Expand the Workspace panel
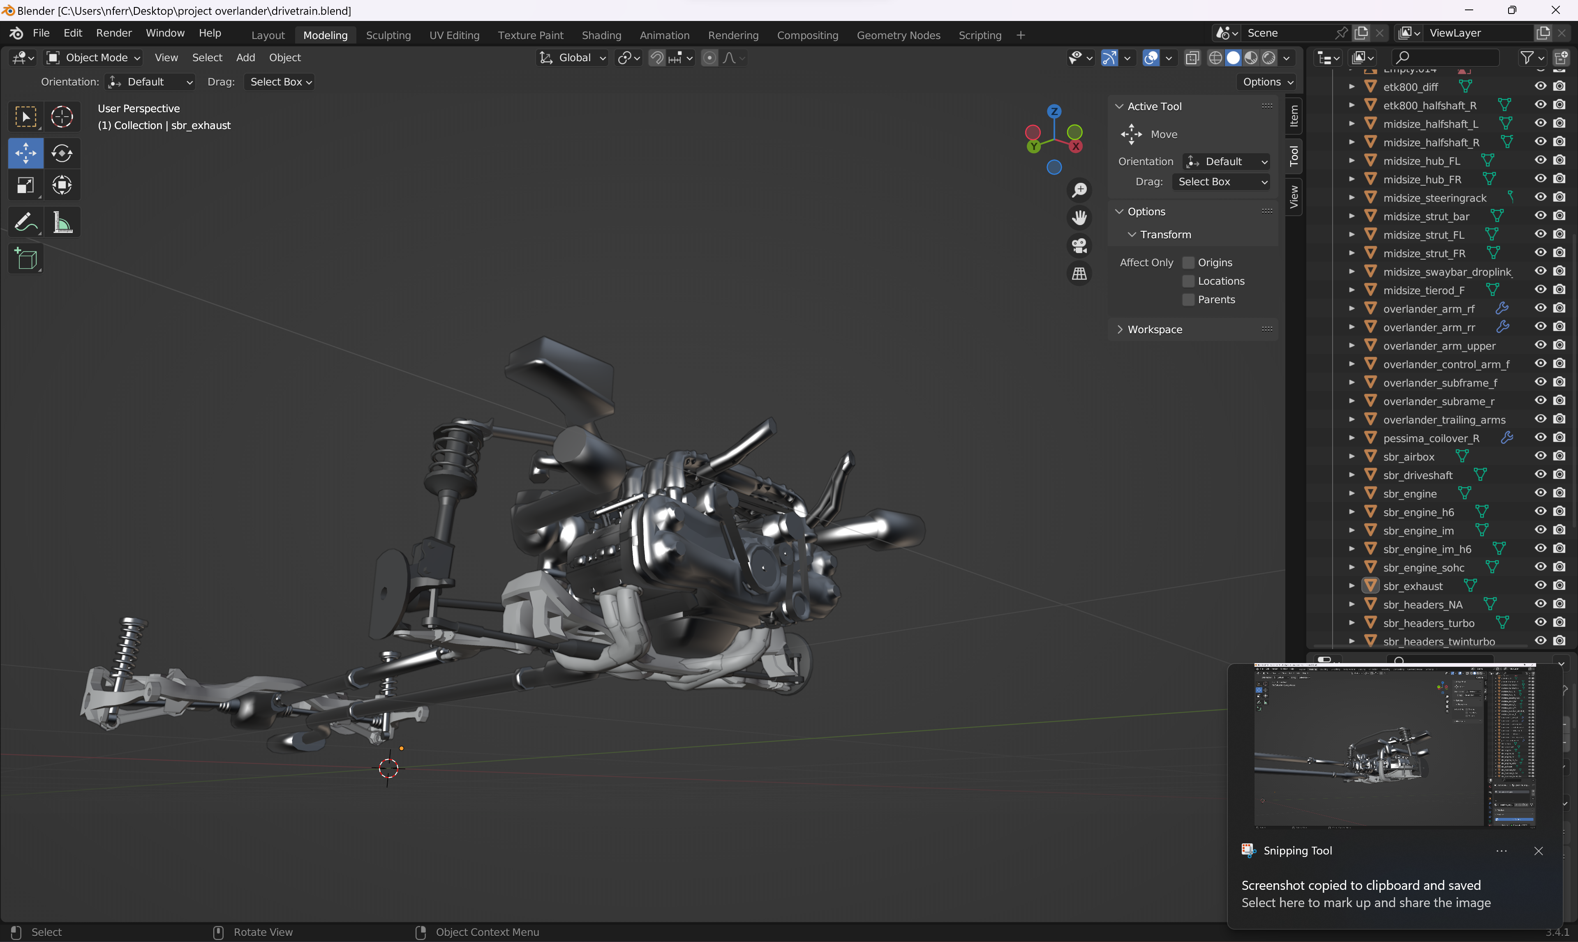 pyautogui.click(x=1155, y=329)
